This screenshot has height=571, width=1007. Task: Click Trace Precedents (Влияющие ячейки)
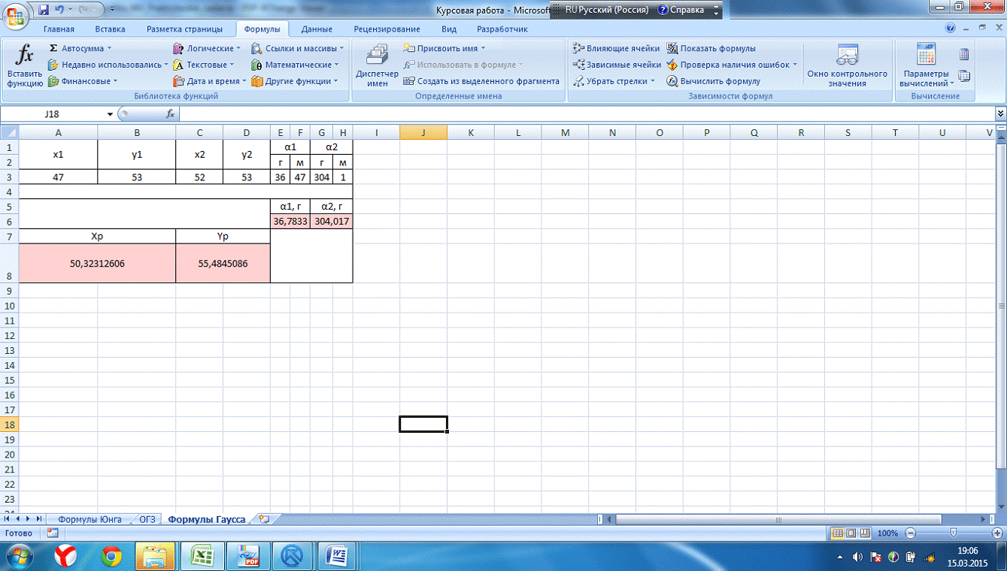click(x=616, y=49)
